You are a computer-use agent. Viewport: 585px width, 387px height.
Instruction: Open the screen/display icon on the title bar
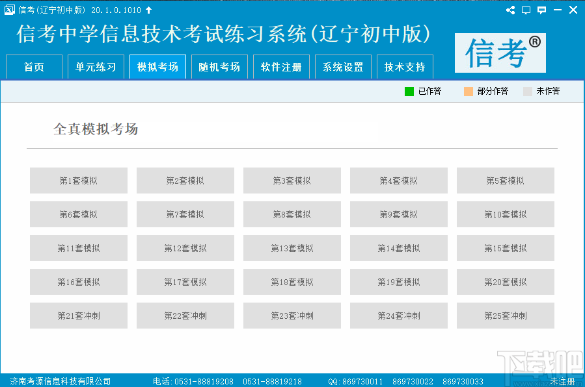tap(526, 10)
